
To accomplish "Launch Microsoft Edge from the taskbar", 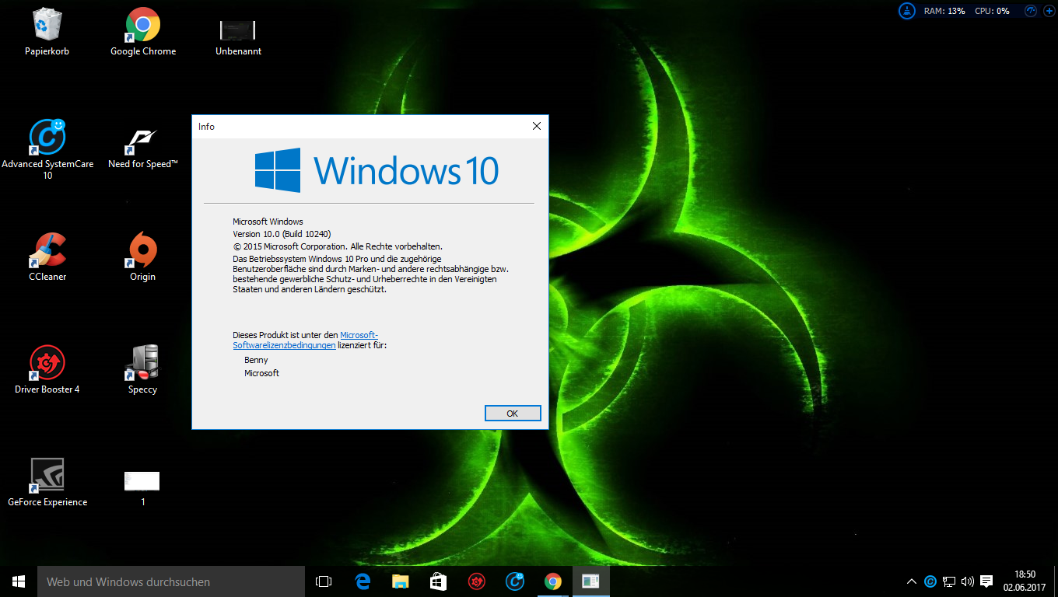I will coord(362,581).
